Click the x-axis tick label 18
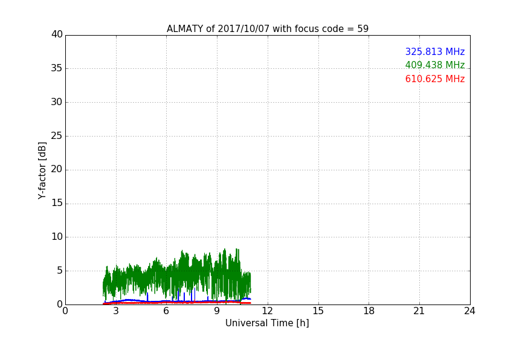Screen dimensions: 522x348 (x=369, y=311)
